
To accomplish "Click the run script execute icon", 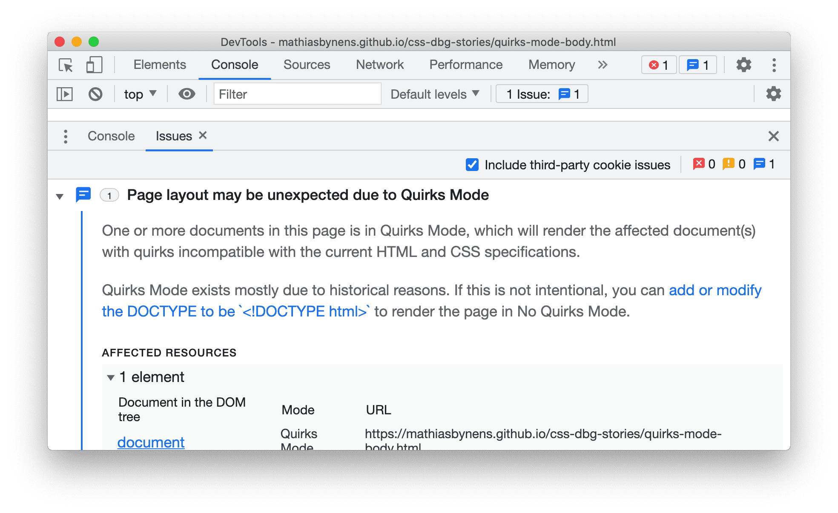I will (66, 94).
